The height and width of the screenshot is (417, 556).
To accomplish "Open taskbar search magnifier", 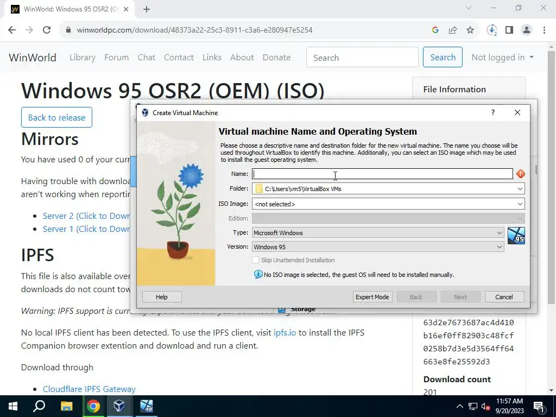I will (39, 406).
